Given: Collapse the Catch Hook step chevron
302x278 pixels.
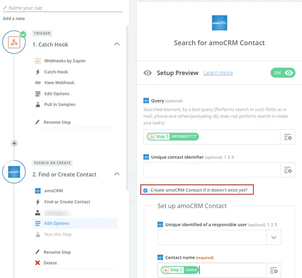Looking at the screenshot, I should [117, 44].
